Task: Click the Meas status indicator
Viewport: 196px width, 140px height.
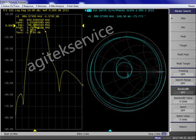Action: (x=158, y=138)
